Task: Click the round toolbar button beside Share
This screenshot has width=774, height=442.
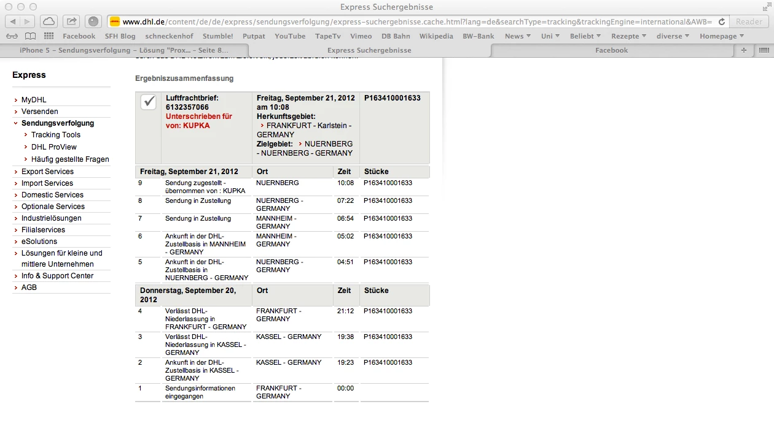Action: [93, 21]
